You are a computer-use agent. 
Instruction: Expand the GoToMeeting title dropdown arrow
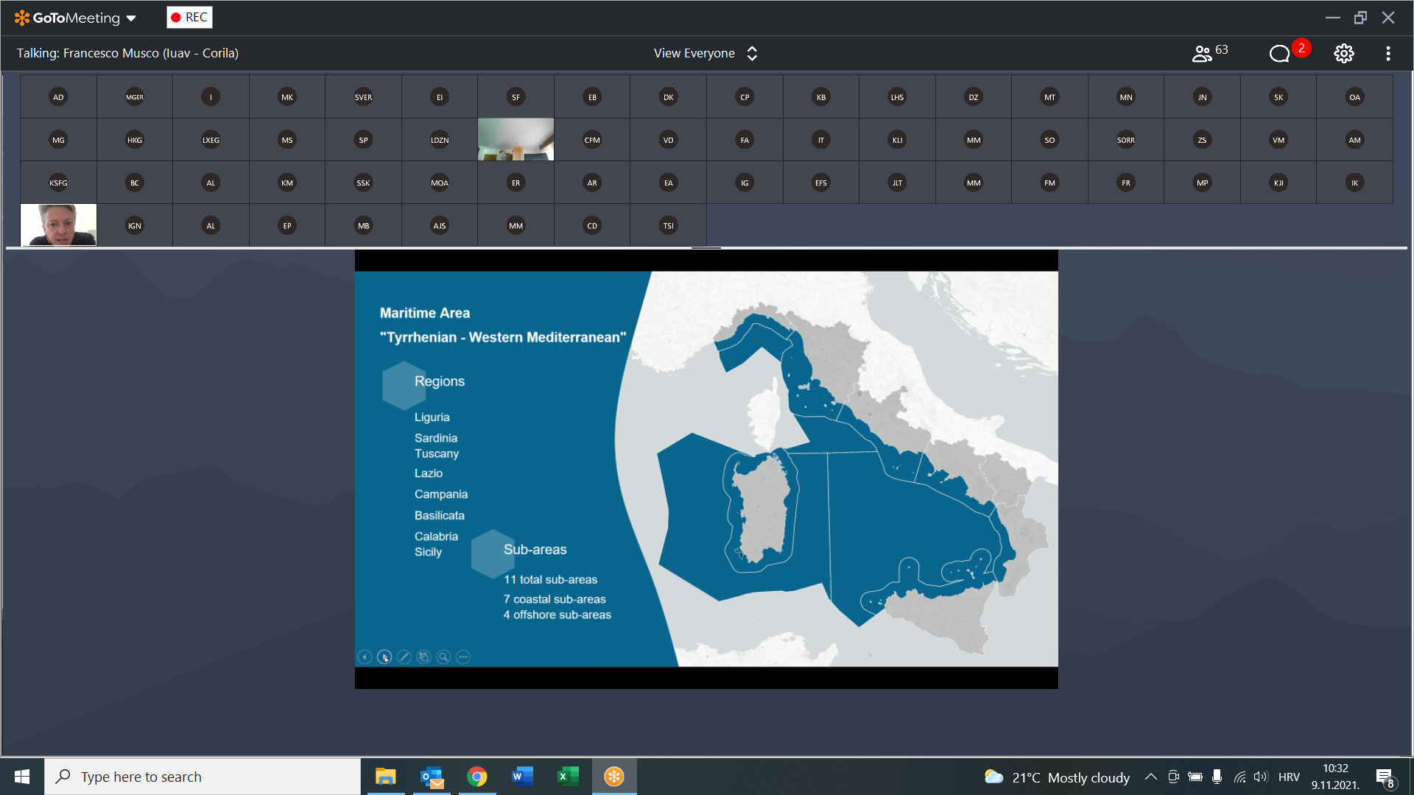click(132, 18)
